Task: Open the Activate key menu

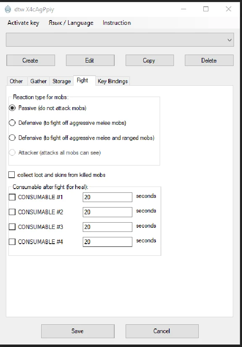Action: pyautogui.click(x=23, y=23)
